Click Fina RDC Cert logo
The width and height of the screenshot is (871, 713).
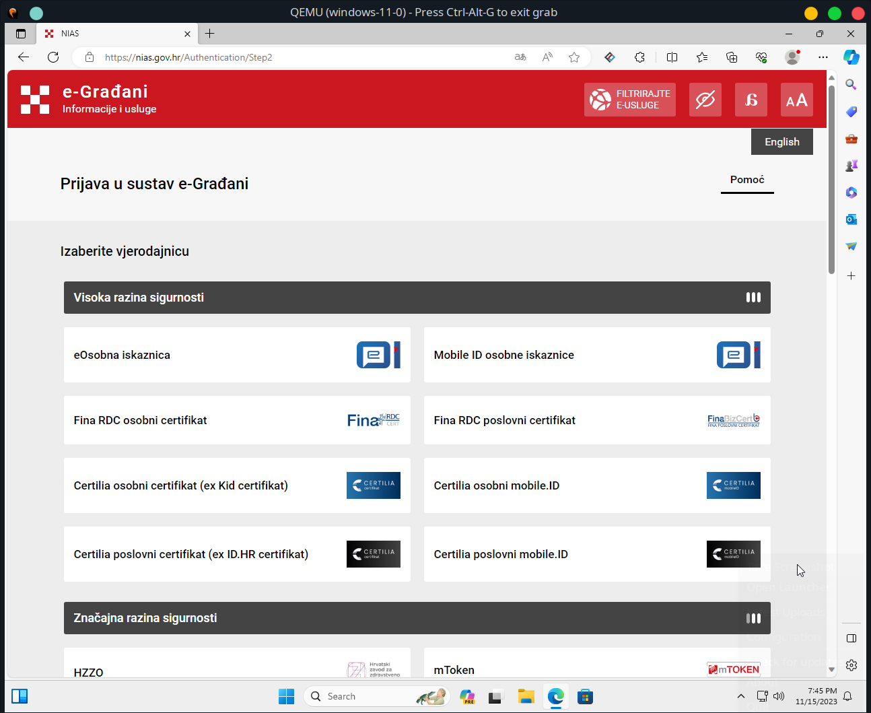374,420
